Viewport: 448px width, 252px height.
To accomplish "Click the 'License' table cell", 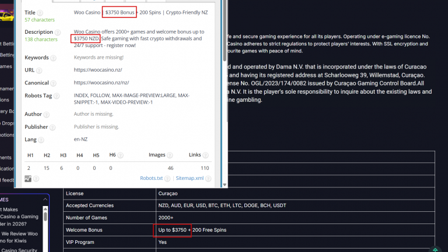I will pos(110,193).
